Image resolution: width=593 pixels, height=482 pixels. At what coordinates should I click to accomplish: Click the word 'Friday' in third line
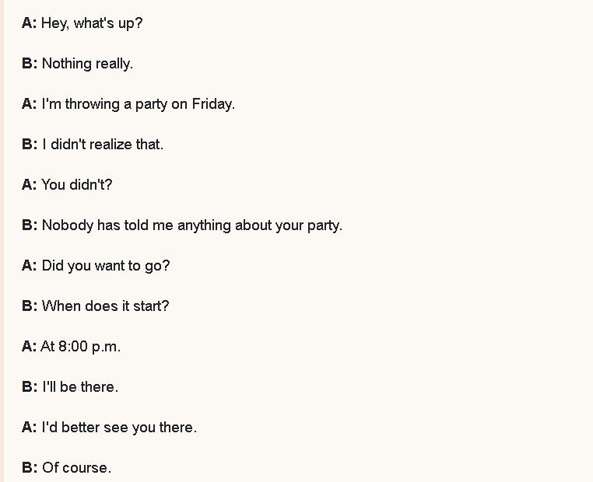point(212,104)
